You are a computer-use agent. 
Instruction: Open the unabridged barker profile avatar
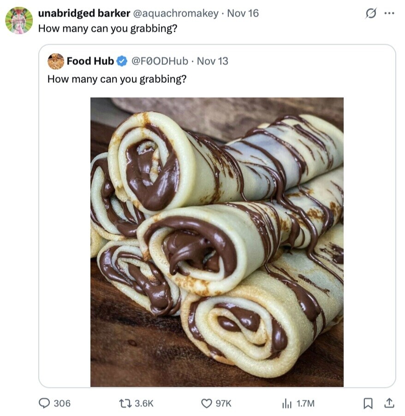[x=19, y=20]
